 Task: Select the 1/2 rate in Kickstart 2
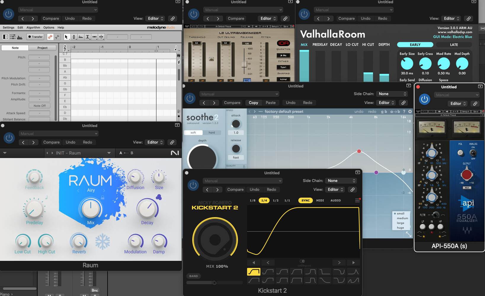(276, 201)
